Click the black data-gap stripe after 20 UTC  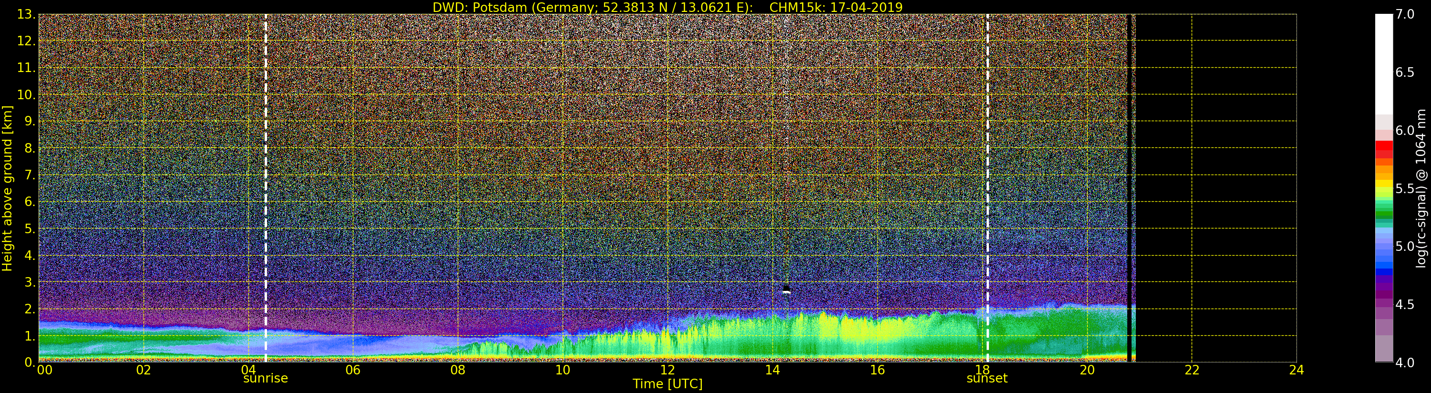click(1129, 188)
